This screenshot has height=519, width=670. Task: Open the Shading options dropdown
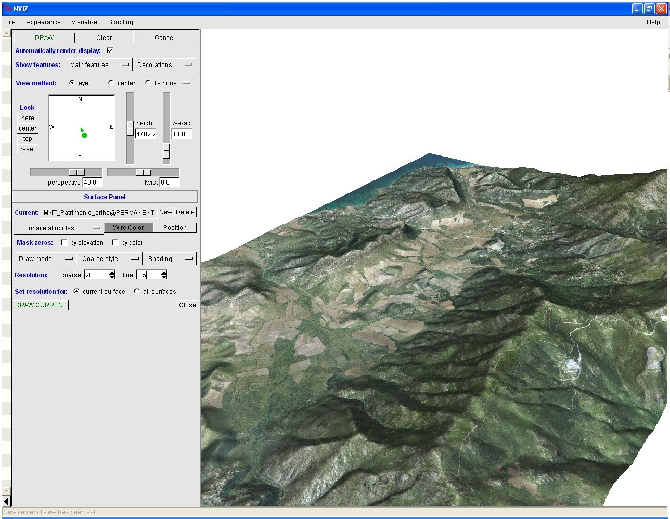point(169,258)
